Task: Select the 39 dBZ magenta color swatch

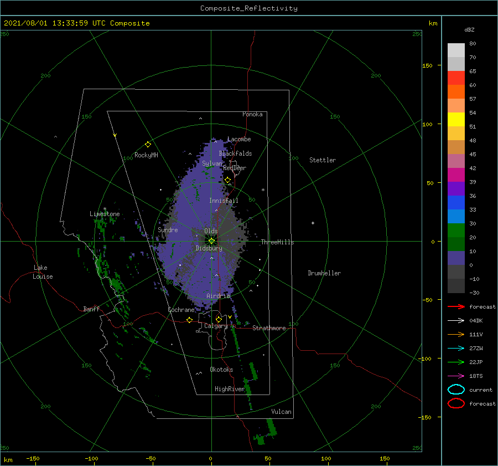Action: coord(456,175)
